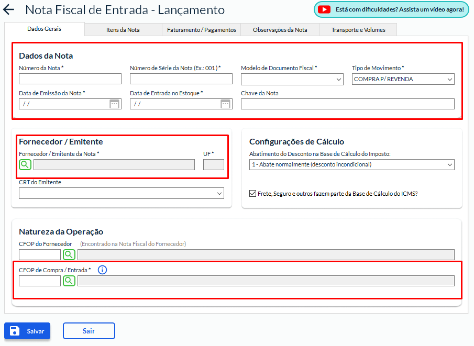Open the CRT do Emitente dropdown
This screenshot has width=474, height=346.
[121, 193]
